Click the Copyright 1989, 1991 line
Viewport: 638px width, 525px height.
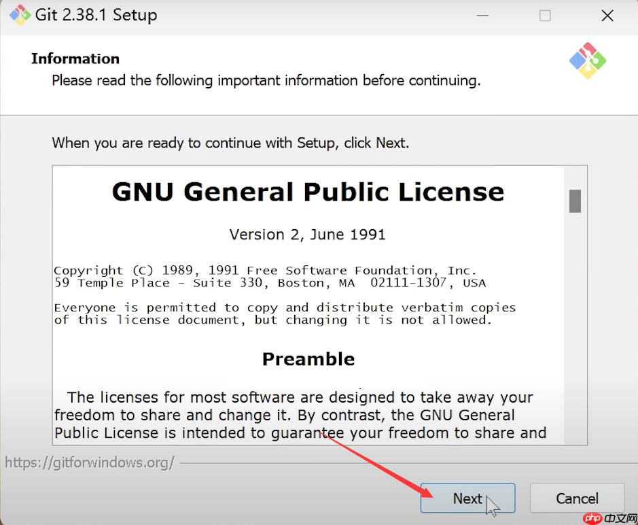(x=265, y=271)
